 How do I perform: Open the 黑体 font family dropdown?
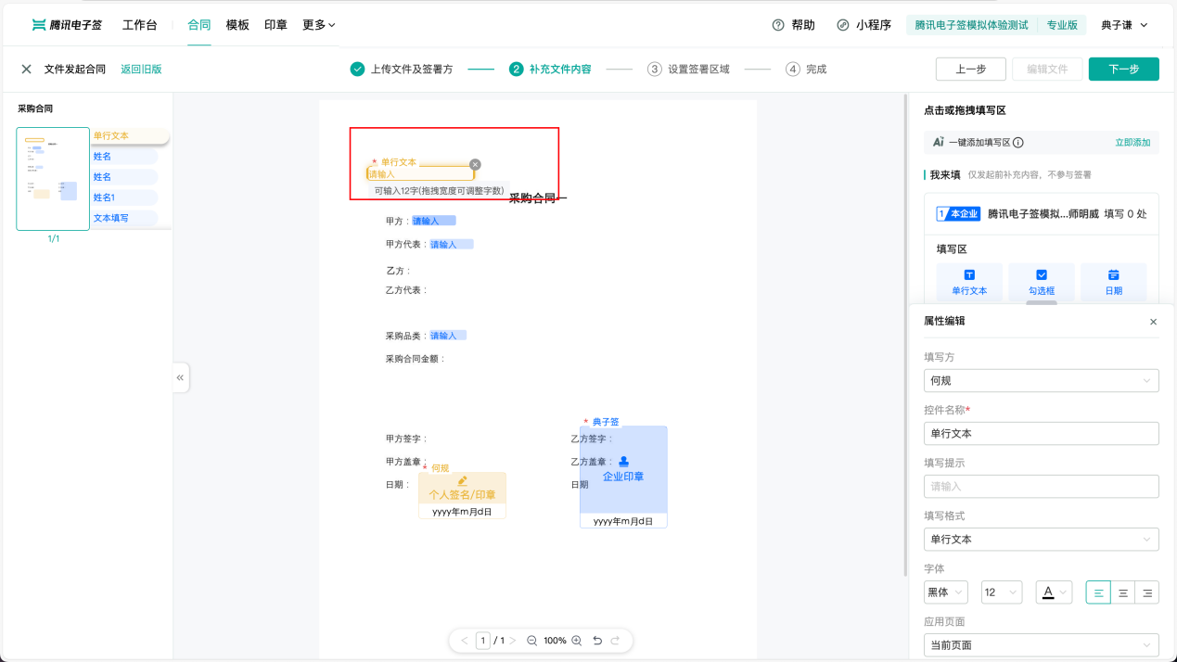(x=945, y=592)
